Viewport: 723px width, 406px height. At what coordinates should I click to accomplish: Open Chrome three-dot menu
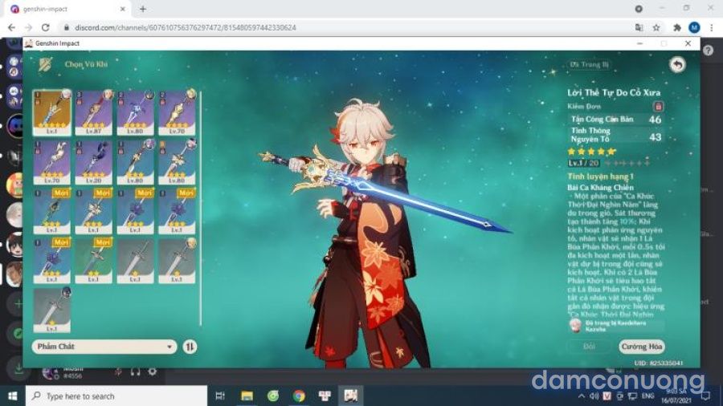click(712, 27)
